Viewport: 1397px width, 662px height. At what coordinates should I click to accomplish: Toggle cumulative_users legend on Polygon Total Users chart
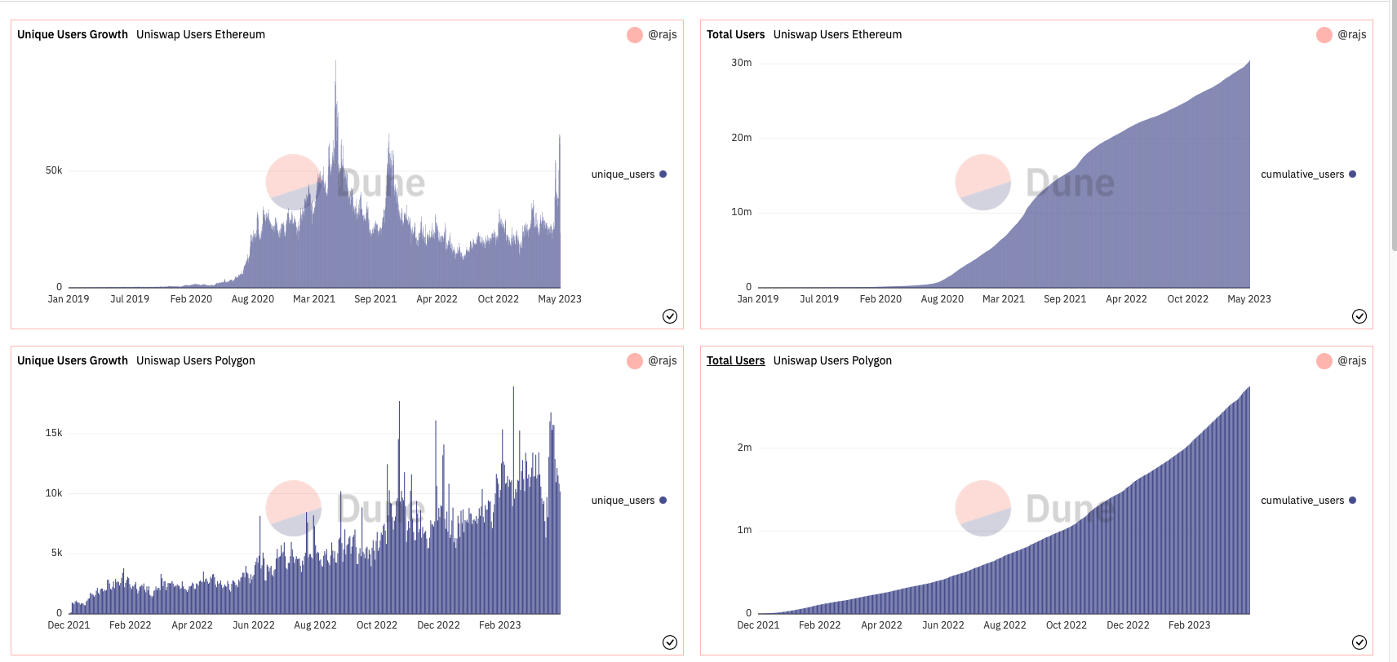pos(1308,501)
